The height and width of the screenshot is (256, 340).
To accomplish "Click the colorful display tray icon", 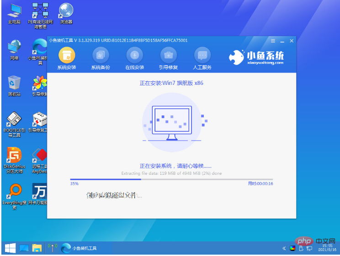I will tap(292, 248).
